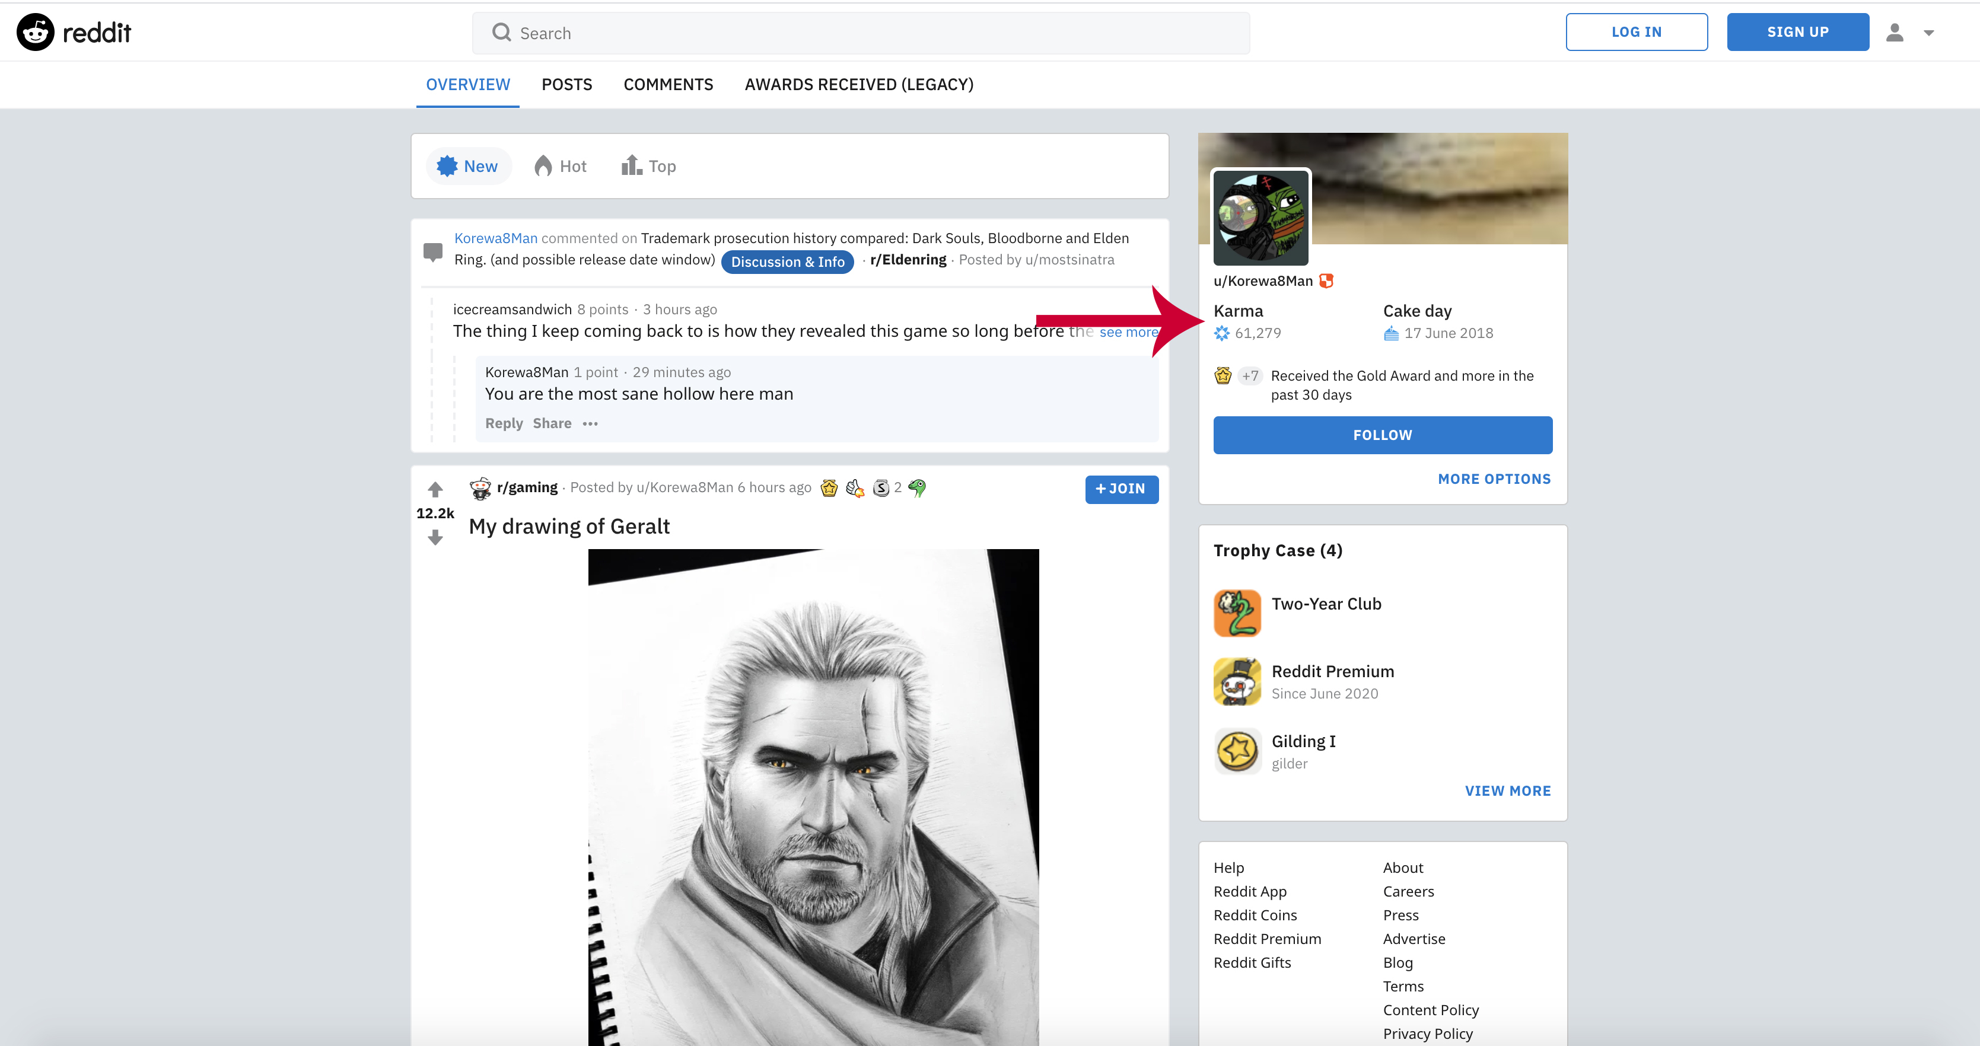The height and width of the screenshot is (1046, 1980).
Task: Switch to the OVERVIEW tab
Action: (x=468, y=85)
